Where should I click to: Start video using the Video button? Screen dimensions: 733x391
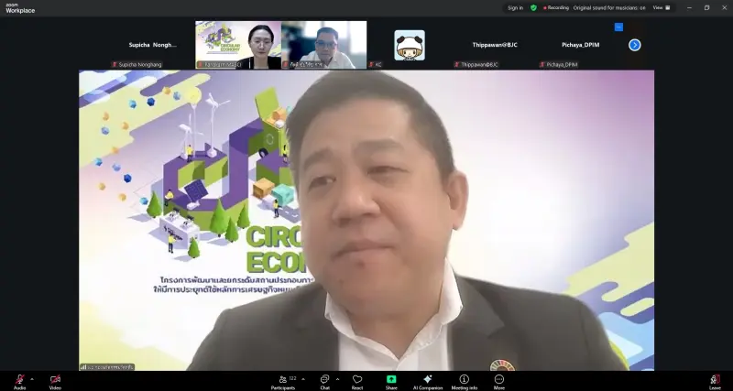point(55,381)
